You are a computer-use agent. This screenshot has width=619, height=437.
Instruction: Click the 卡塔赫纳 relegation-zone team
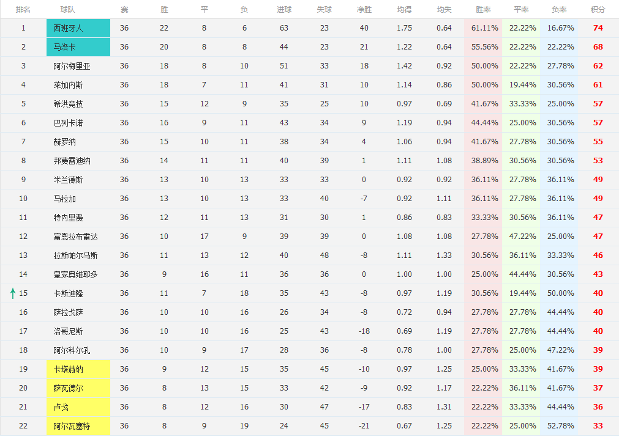click(68, 369)
